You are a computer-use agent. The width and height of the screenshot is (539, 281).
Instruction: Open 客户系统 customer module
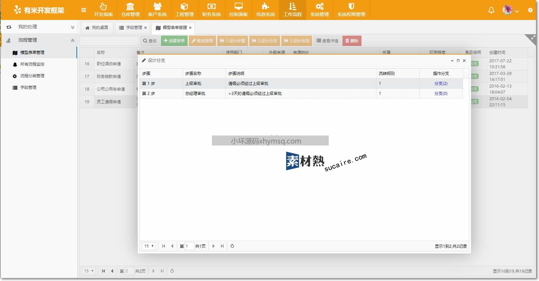coord(157,10)
